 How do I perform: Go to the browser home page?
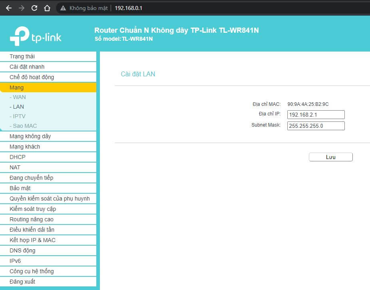point(47,8)
